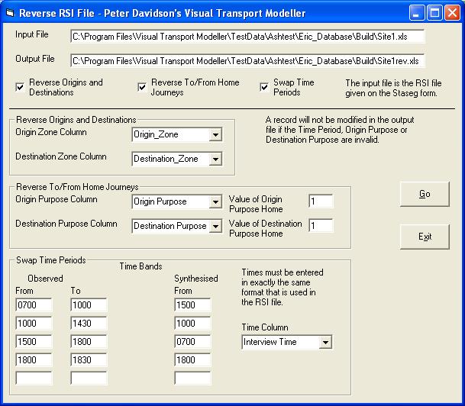Click the 'Time Bands' heading text
This screenshot has height=406, width=465.
140,266
